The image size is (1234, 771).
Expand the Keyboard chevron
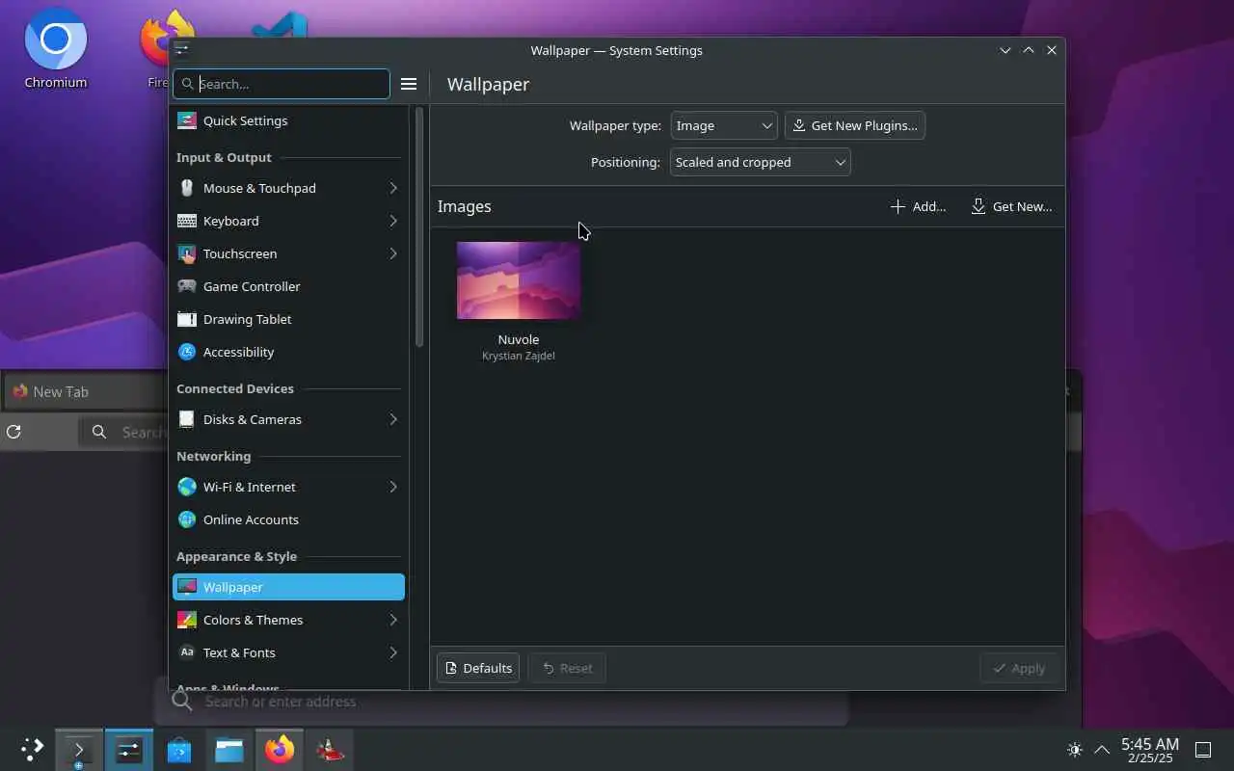click(x=393, y=221)
